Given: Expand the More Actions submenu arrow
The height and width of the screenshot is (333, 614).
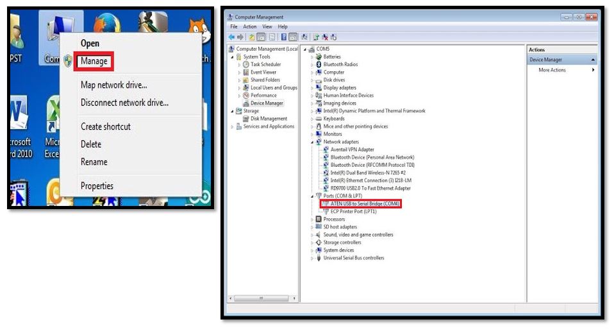Looking at the screenshot, I should coord(593,70).
